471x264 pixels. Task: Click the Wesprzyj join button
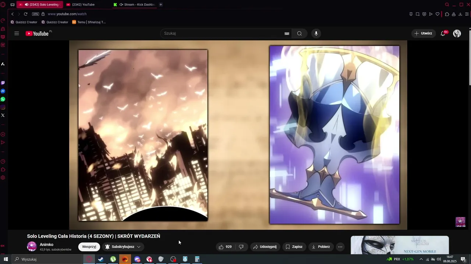coord(89,247)
